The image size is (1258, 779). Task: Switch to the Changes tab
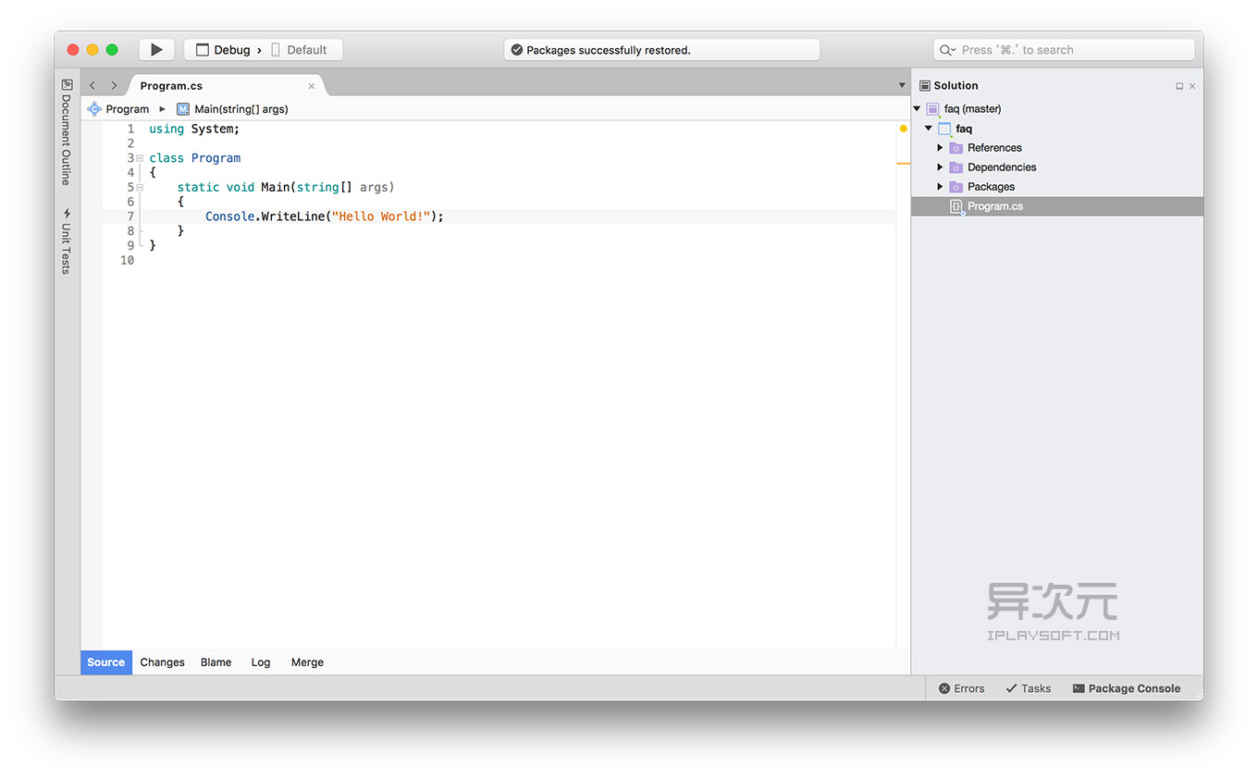pyautogui.click(x=162, y=662)
